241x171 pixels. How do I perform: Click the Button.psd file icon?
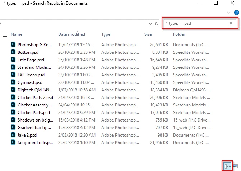[13, 52]
